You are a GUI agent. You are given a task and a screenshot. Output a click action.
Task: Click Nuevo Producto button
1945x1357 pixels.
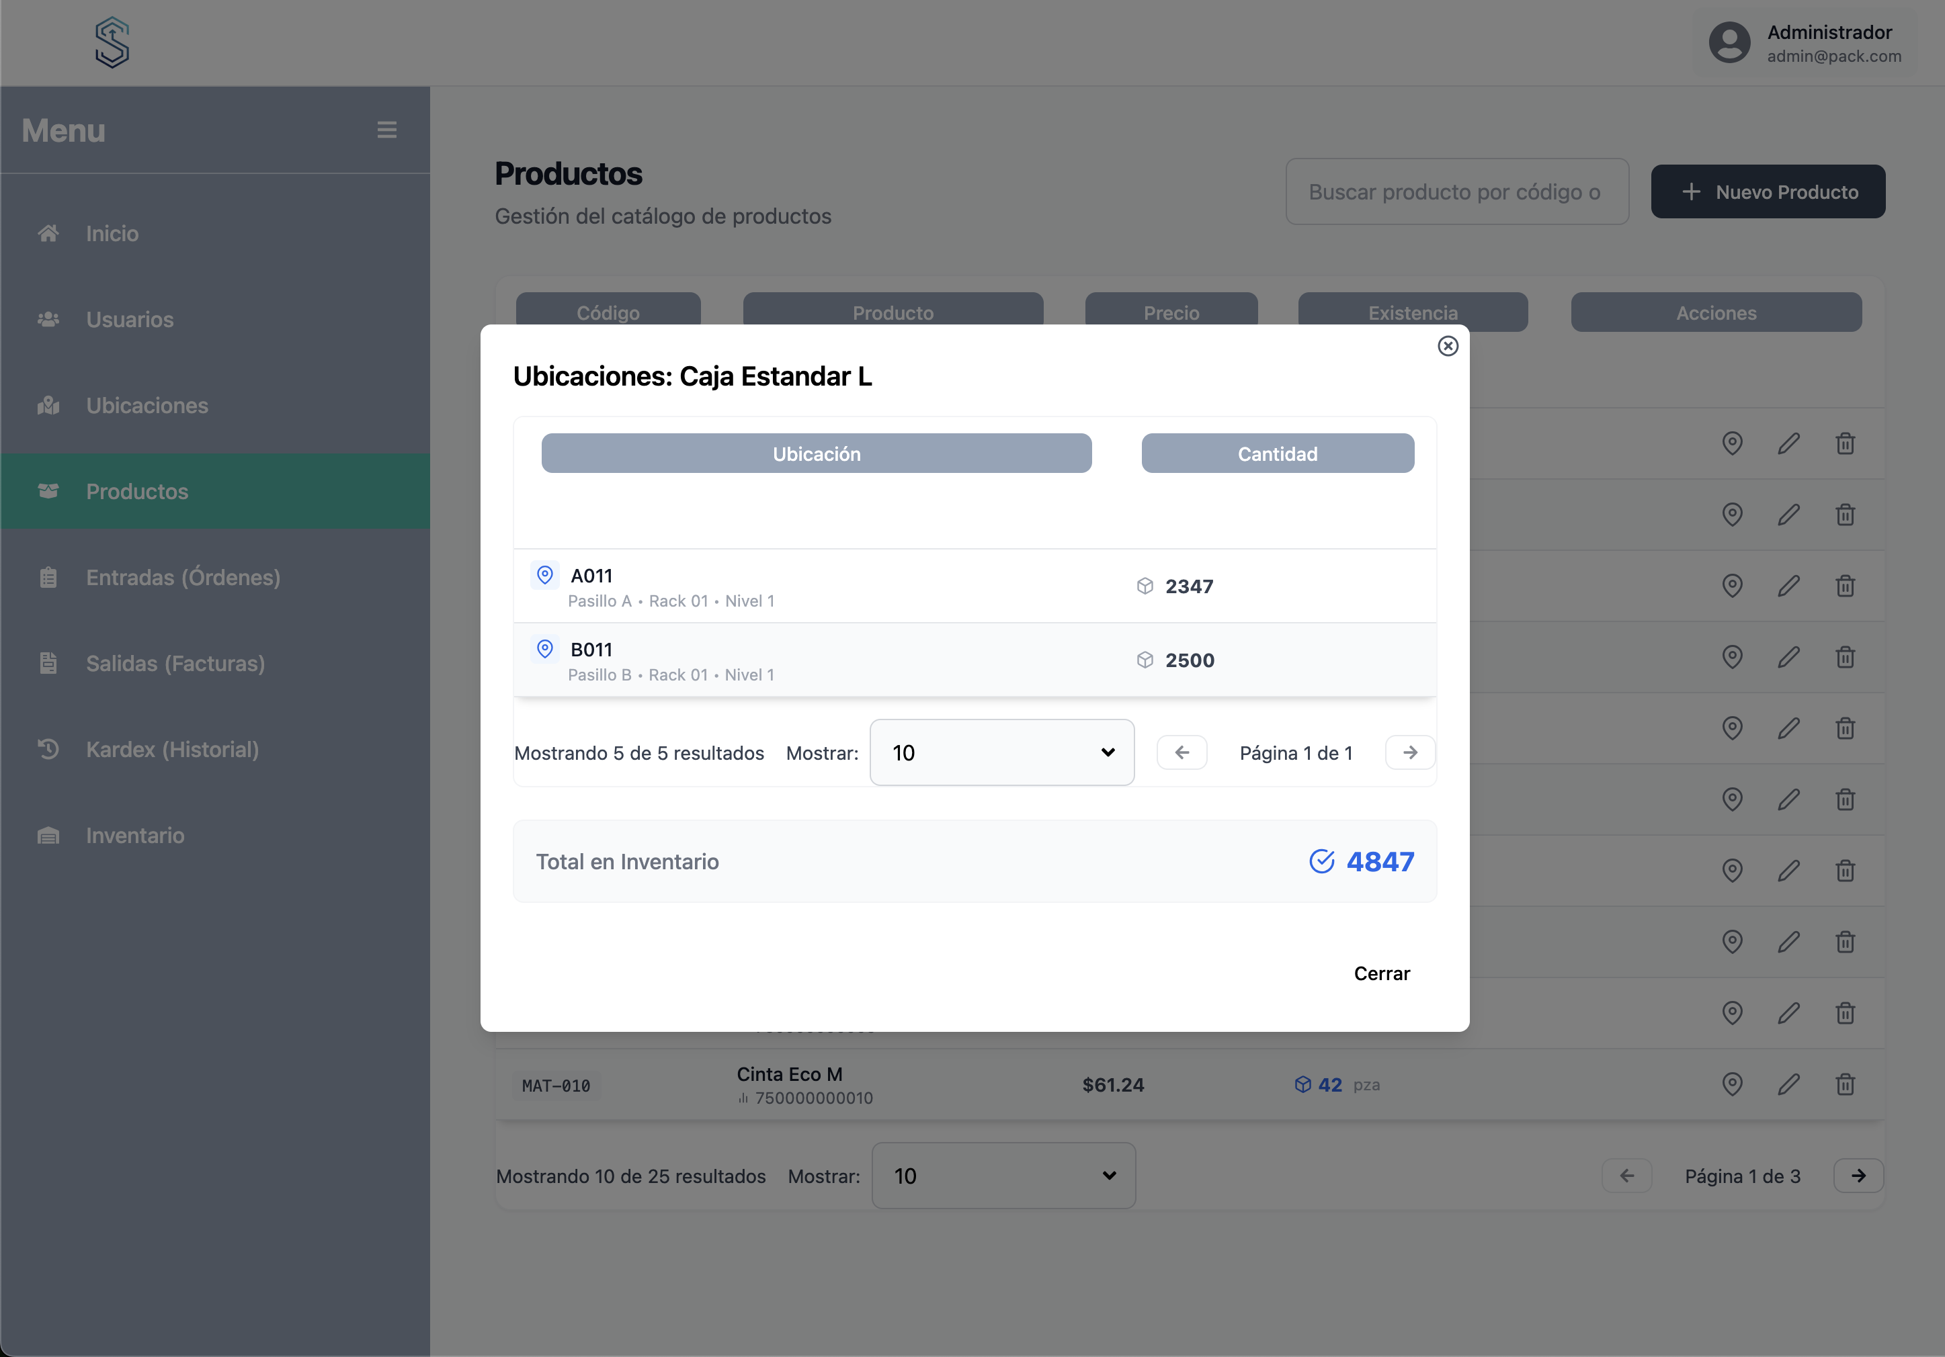coord(1767,192)
